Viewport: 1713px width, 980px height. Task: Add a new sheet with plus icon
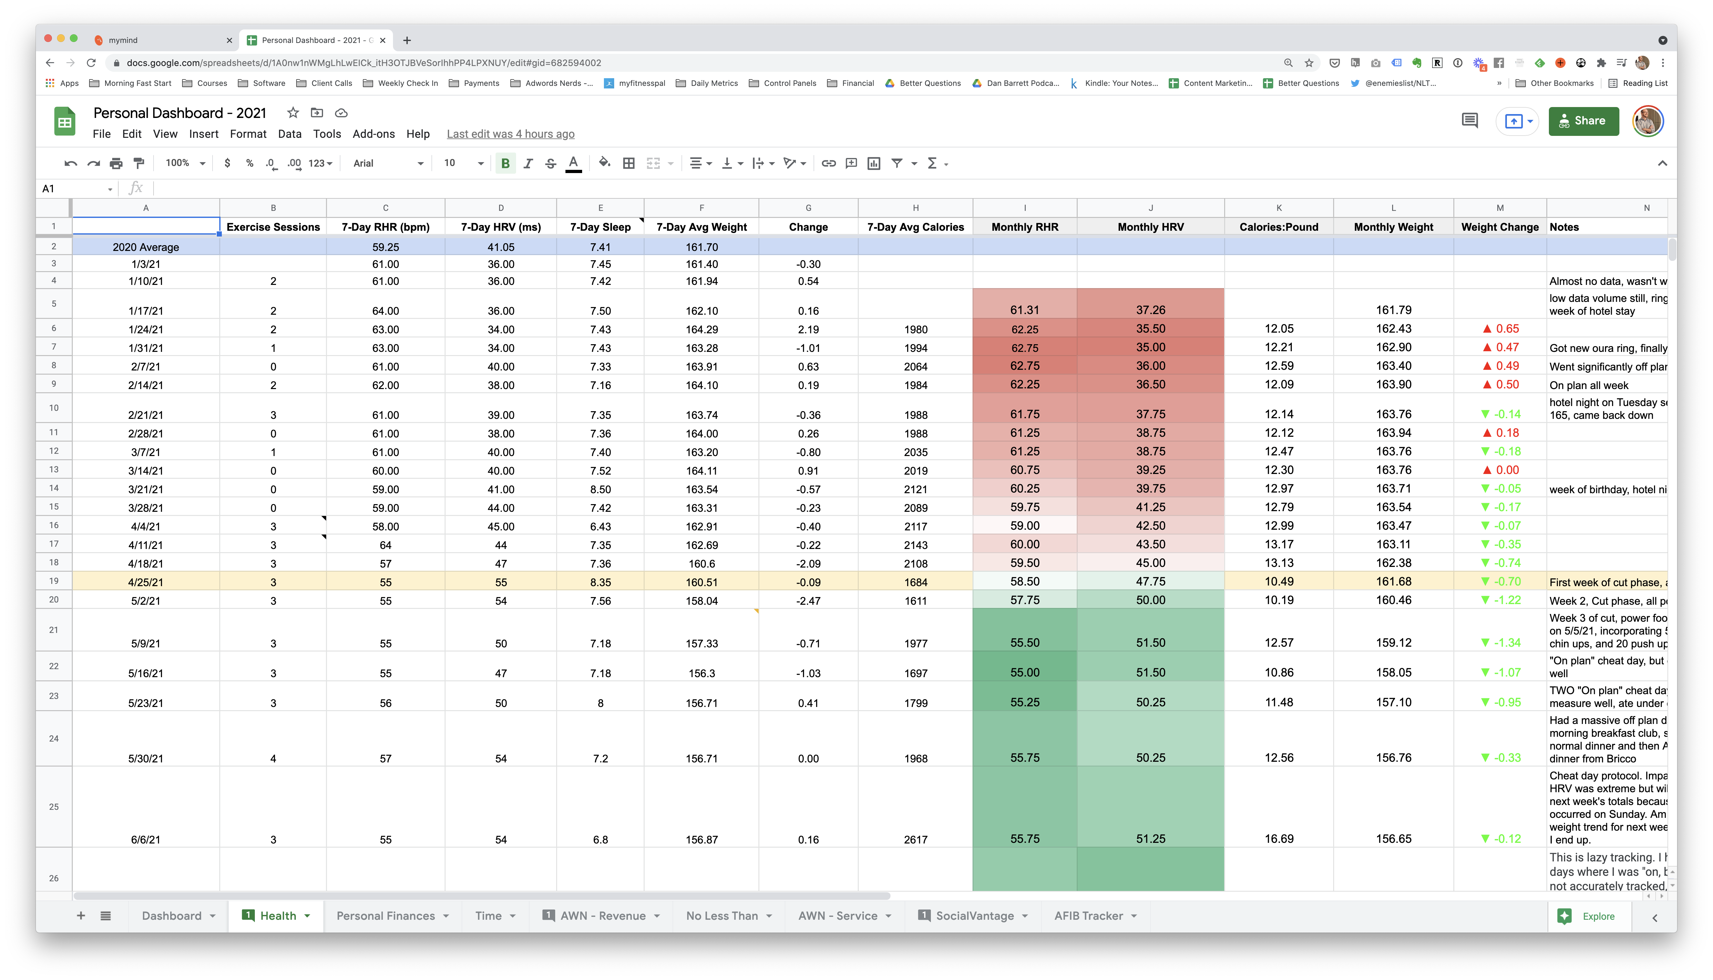pyautogui.click(x=81, y=915)
